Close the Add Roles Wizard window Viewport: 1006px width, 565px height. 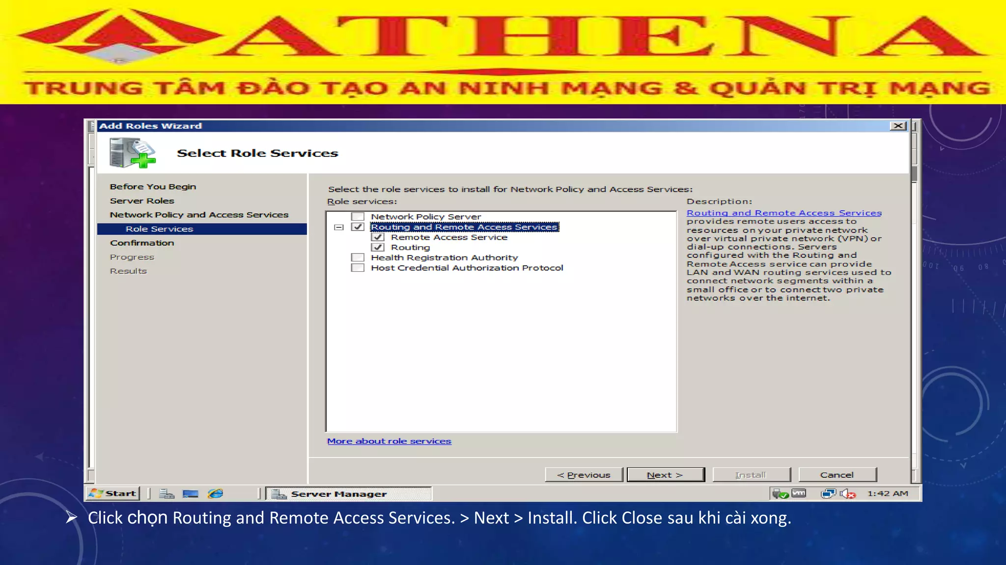(x=898, y=126)
